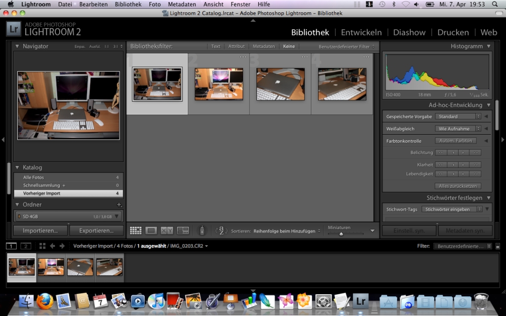Select the Text filter in Bibliotheksfilter
This screenshot has height=316, width=506.
[215, 46]
